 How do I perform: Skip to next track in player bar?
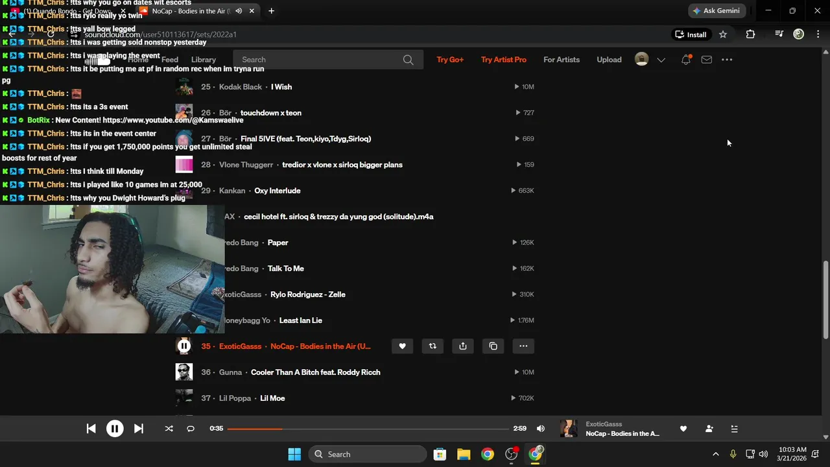click(x=138, y=429)
